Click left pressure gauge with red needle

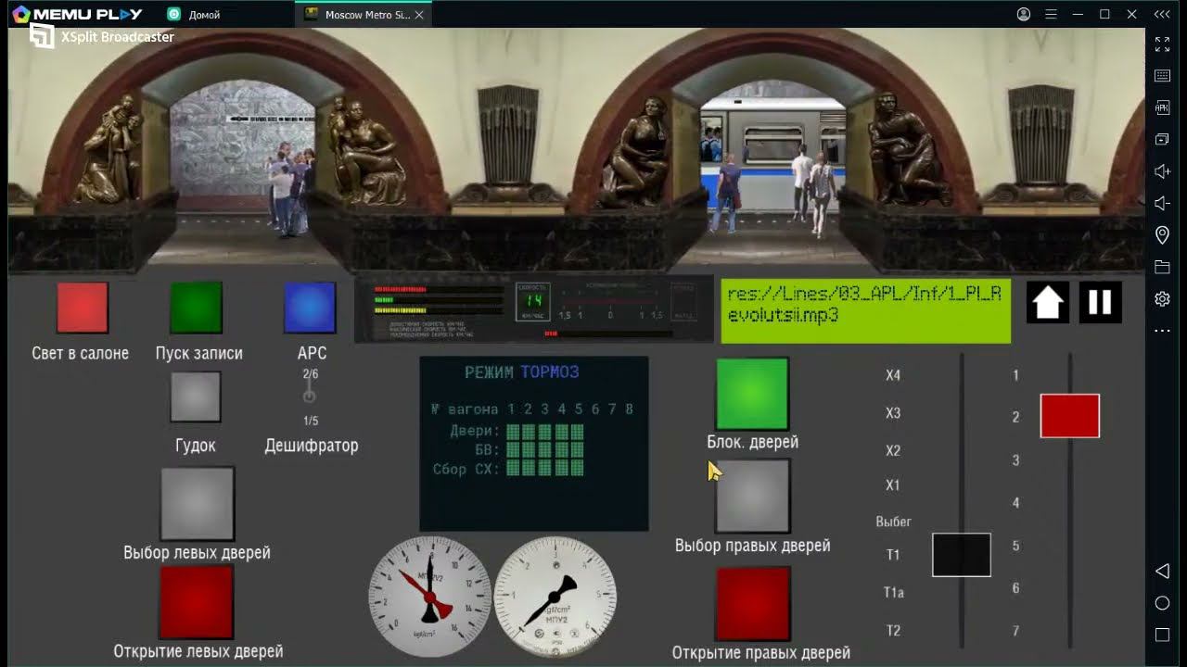(x=429, y=596)
